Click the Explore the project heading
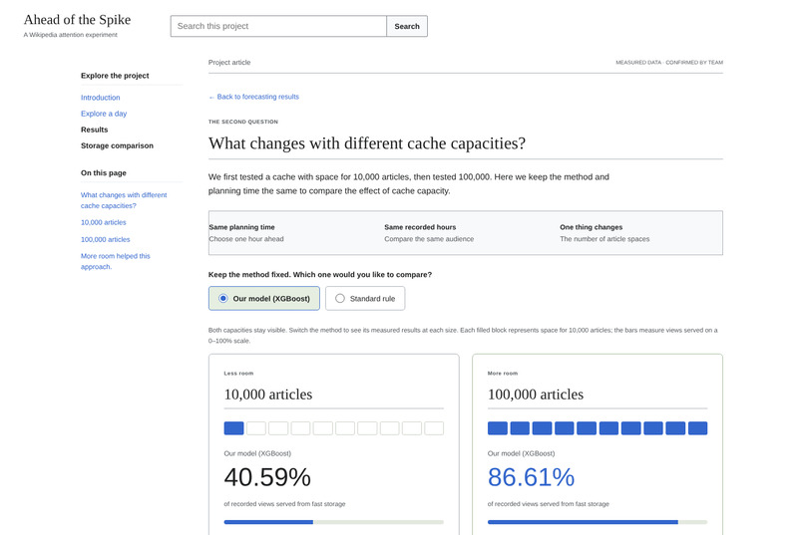The image size is (804, 535). [x=115, y=76]
